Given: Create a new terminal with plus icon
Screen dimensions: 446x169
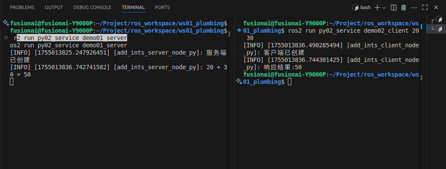Looking at the screenshot, I should [377, 8].
